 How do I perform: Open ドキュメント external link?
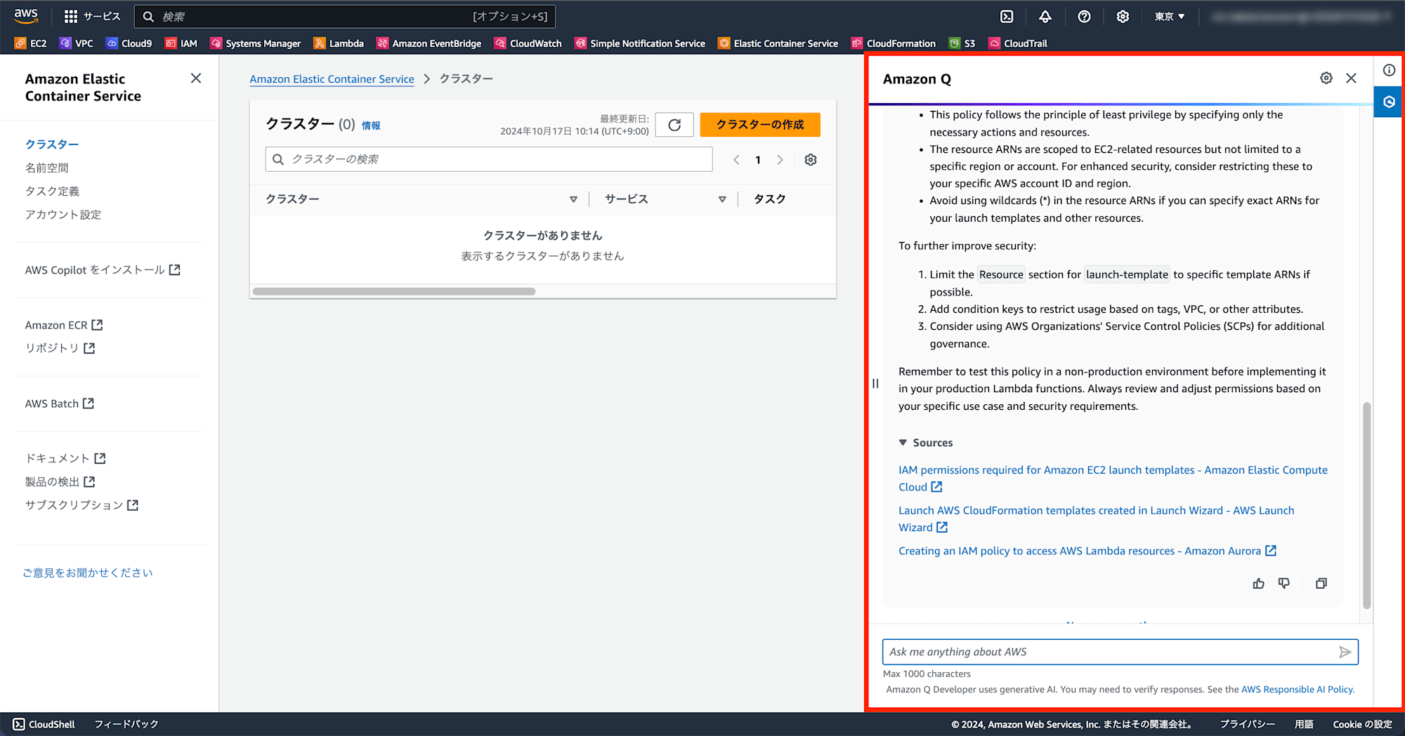(65, 458)
